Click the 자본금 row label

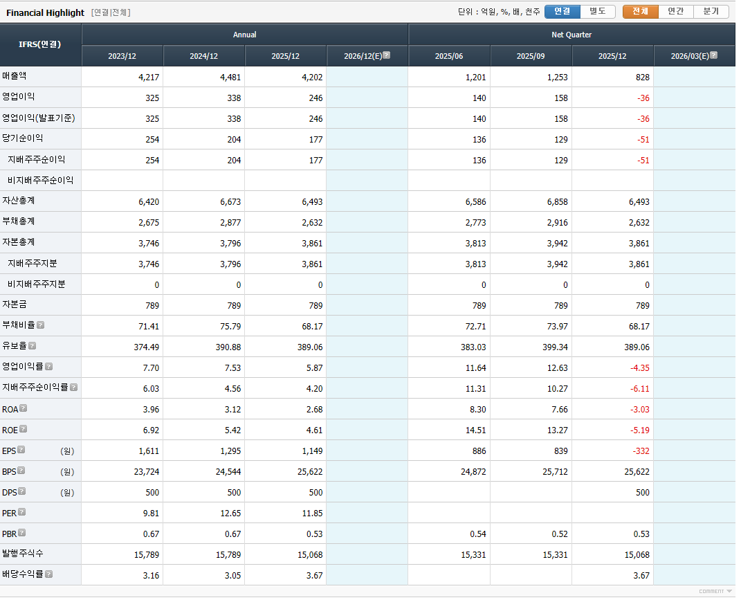pyautogui.click(x=14, y=304)
